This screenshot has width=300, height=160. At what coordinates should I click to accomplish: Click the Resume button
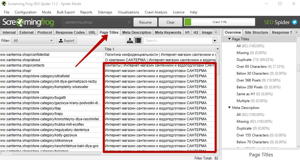click(x=145, y=22)
